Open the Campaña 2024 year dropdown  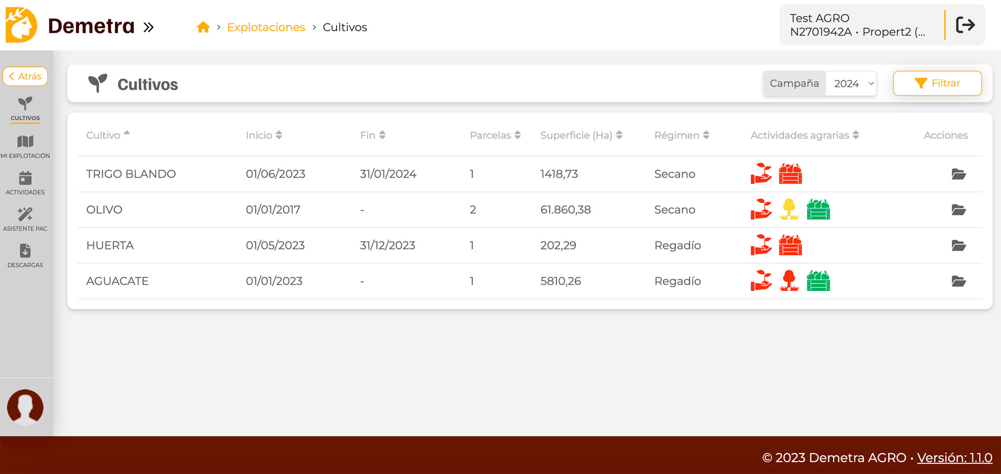point(851,84)
